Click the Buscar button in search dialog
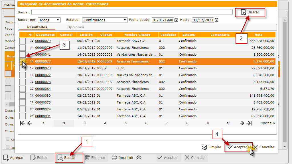Image resolution: width=292 pixels, height=164 pixels. coord(250,12)
